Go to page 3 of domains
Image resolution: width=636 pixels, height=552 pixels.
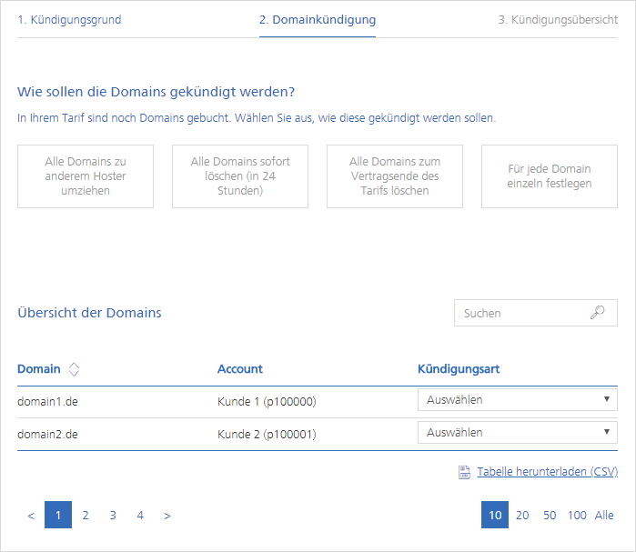(x=113, y=515)
